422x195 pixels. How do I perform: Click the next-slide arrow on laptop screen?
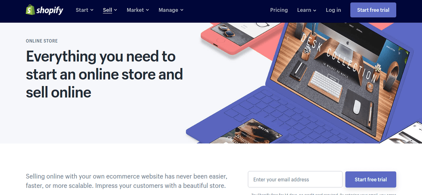(x=390, y=97)
